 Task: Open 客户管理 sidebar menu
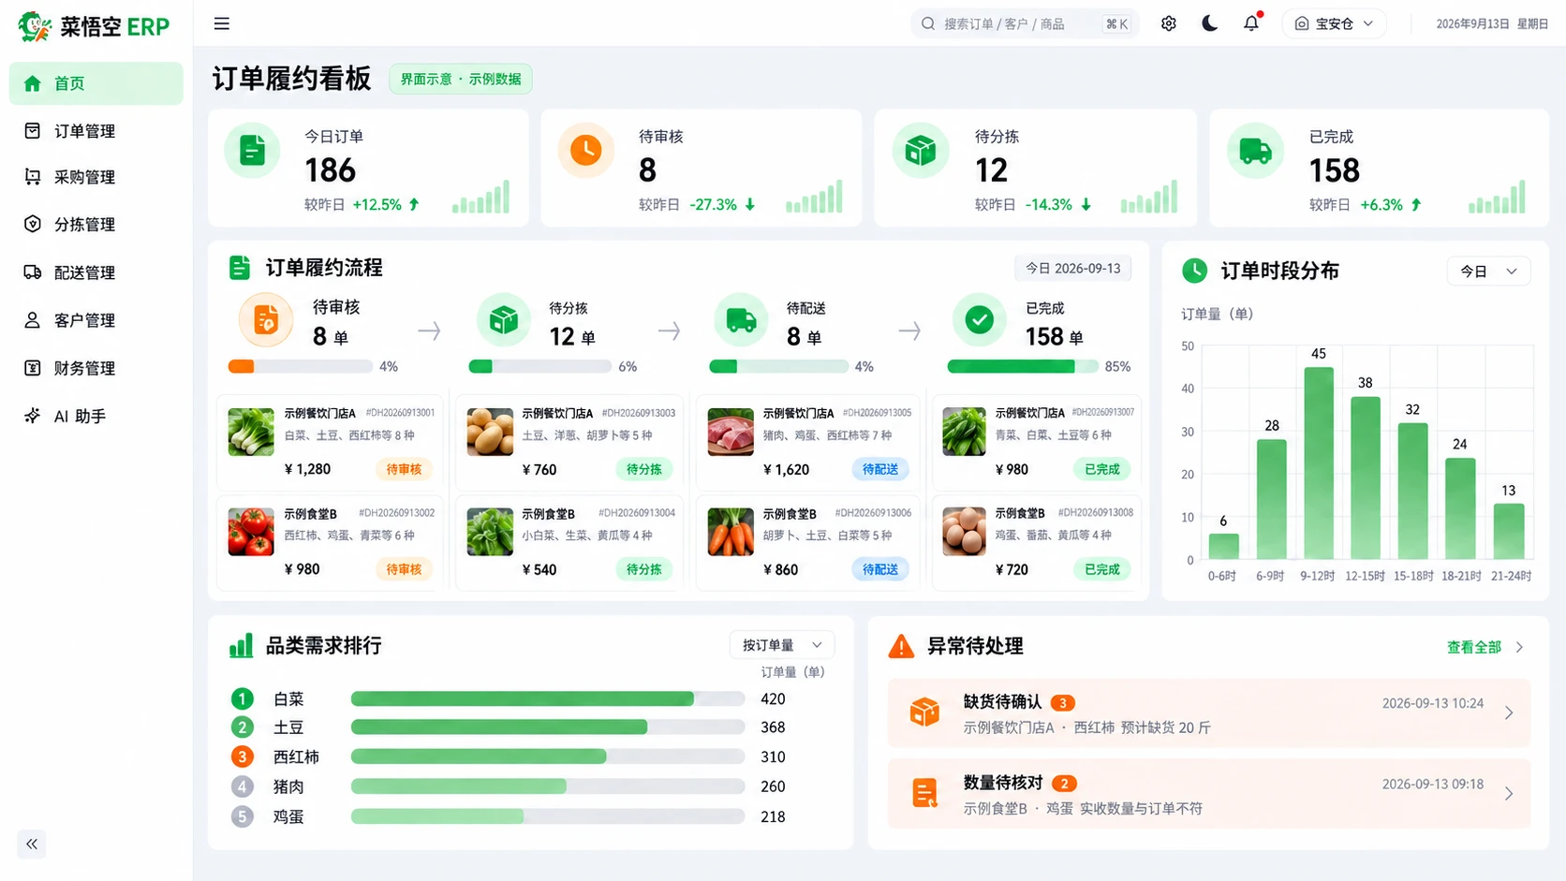(x=96, y=320)
